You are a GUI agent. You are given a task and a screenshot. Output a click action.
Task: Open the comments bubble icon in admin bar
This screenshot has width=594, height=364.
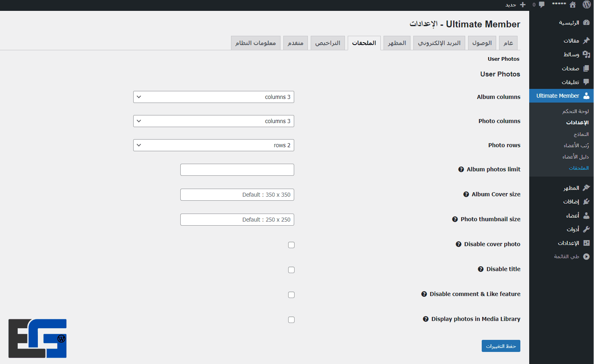542,5
